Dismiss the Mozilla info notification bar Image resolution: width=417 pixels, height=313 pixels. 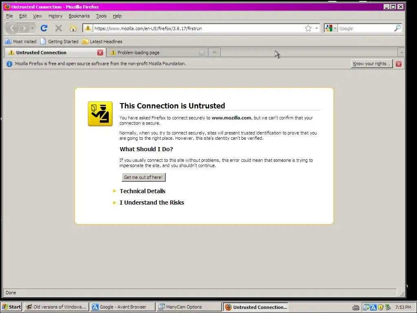[x=399, y=64]
